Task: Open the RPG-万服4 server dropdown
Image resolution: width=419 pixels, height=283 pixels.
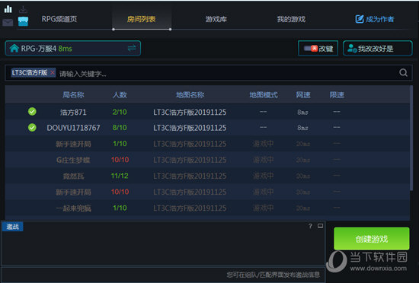Action: pos(72,48)
